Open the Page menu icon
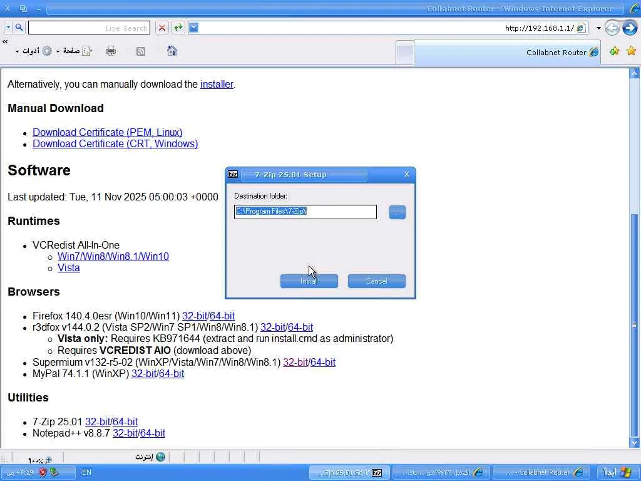 click(x=86, y=51)
